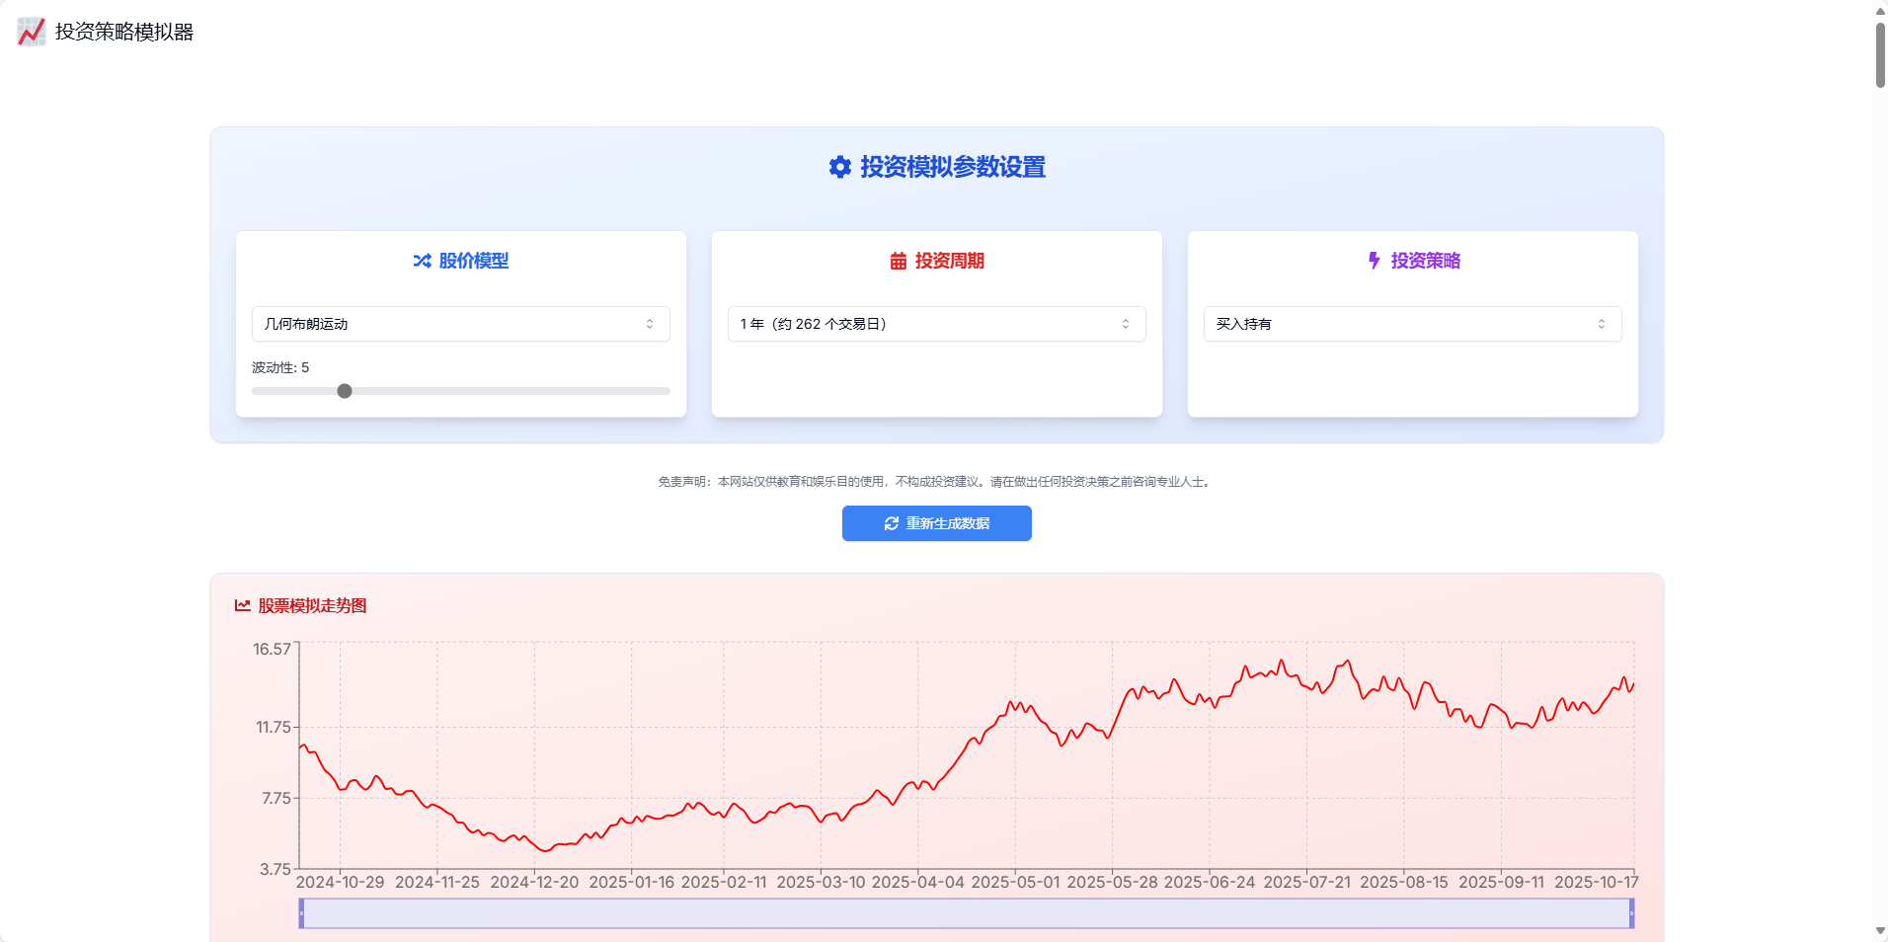
Task: Click the 股价模型 card title
Action: pyautogui.click(x=474, y=261)
